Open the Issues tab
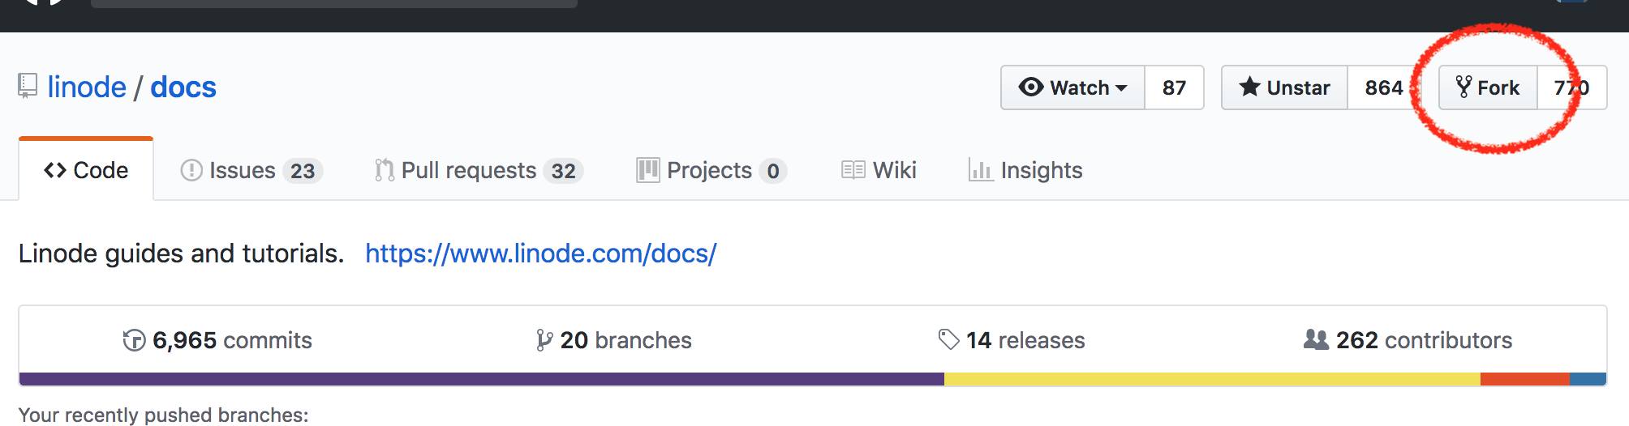 tap(251, 170)
